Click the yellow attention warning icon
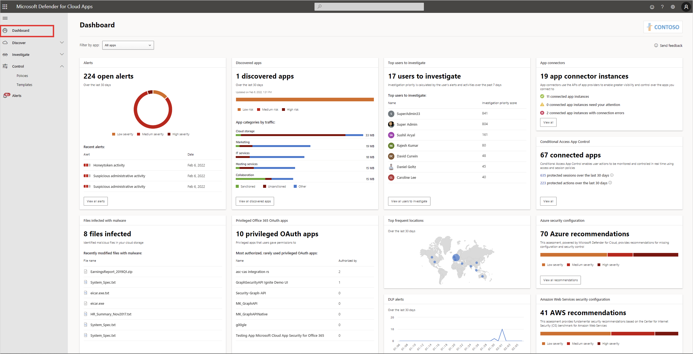Screen dimensions: 693x354 click(542, 105)
